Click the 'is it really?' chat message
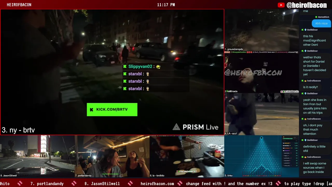332x187 pixels. coord(310,87)
